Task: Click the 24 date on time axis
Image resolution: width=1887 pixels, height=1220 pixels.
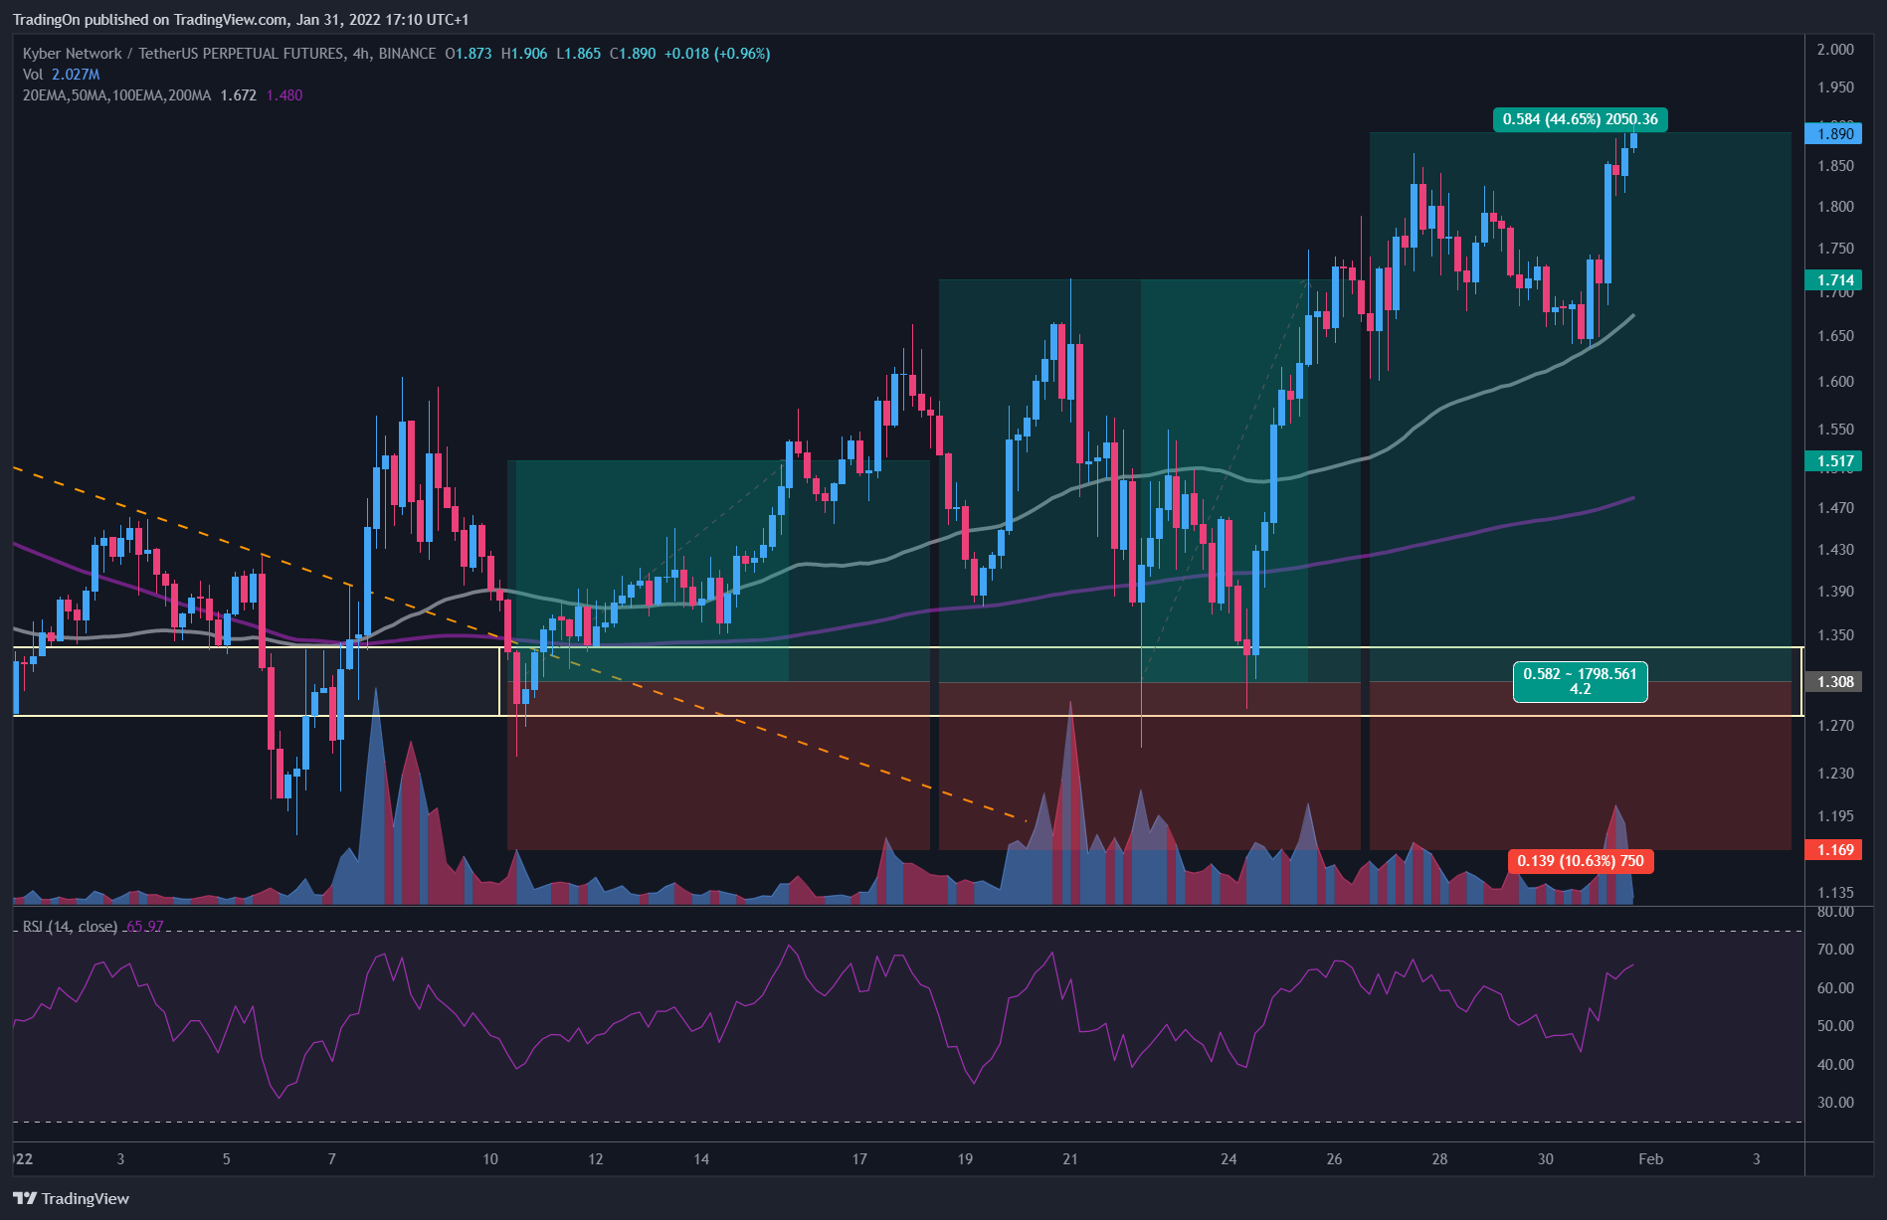Action: 1228,1159
